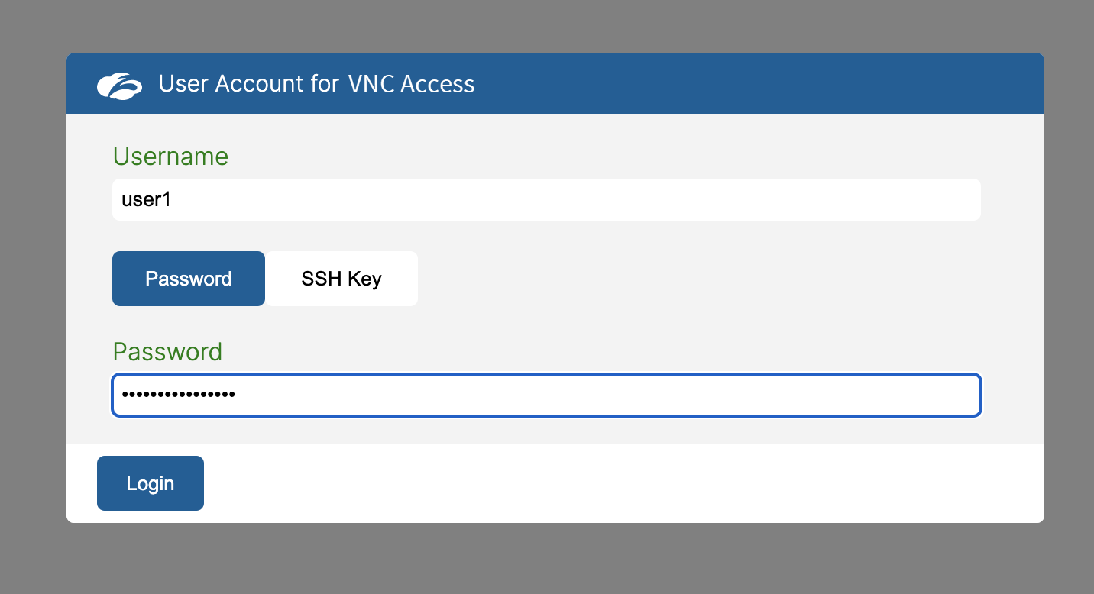Click the white footer beside Login
This screenshot has width=1094, height=594.
[611, 483]
